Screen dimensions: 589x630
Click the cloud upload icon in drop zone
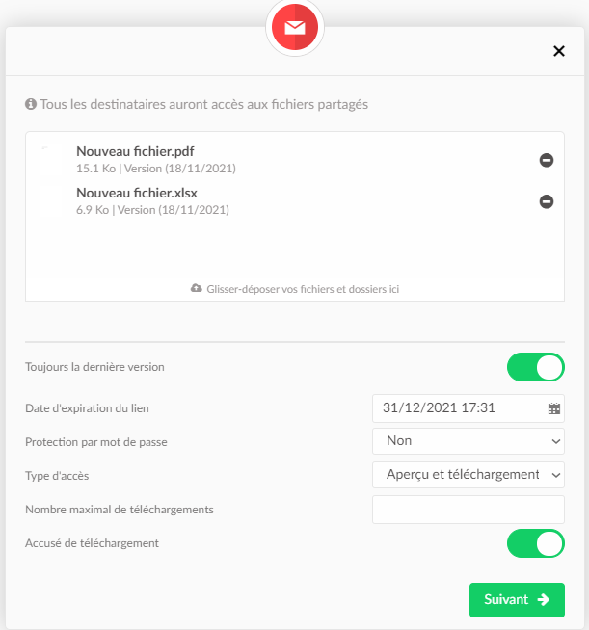pyautogui.click(x=197, y=288)
